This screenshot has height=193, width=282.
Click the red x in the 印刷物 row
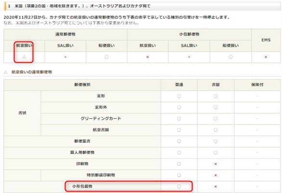click(x=216, y=164)
